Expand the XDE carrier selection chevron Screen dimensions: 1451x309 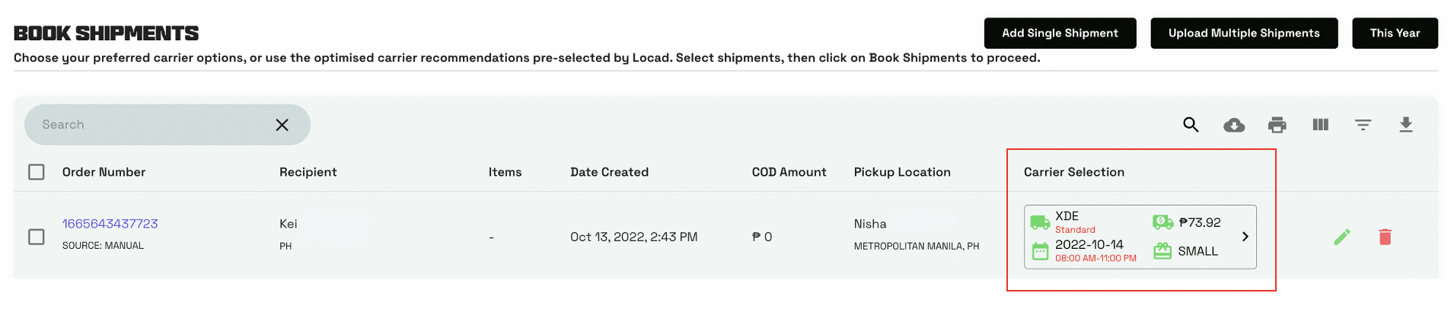1245,237
